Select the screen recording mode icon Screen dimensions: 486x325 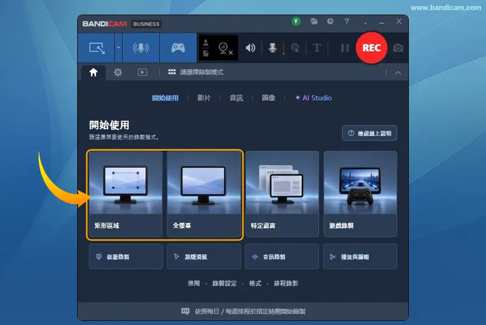tap(97, 48)
